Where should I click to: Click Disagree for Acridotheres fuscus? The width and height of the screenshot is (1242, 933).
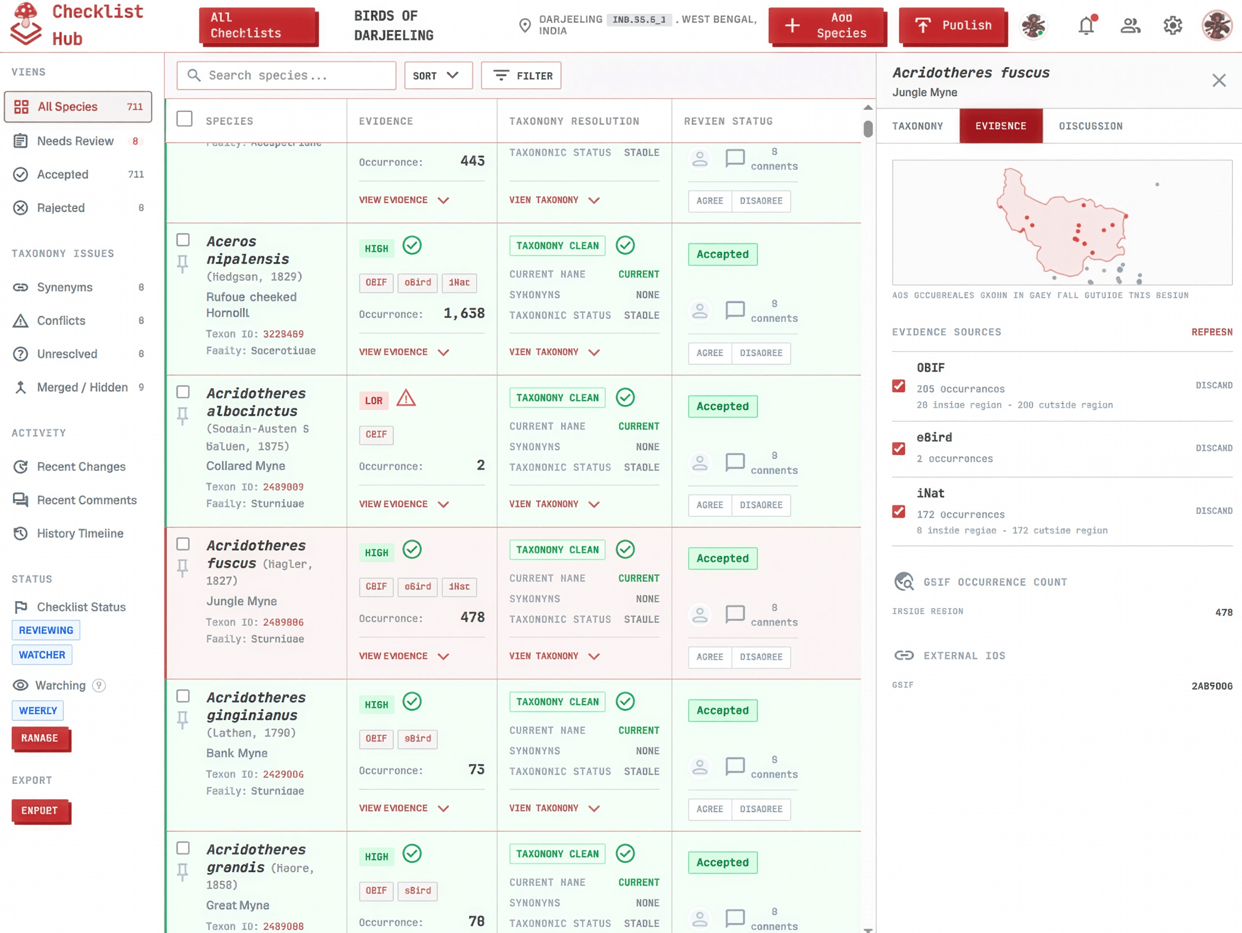(761, 657)
